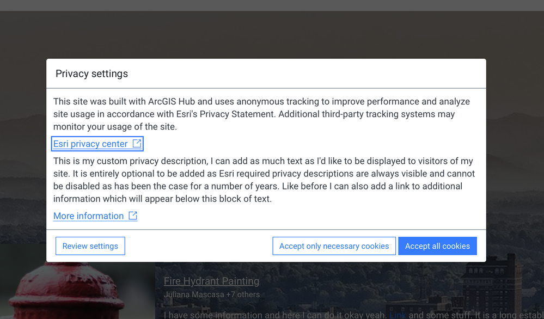Click the blue Link word in the description
Screen dimensions: 544x319
[x=398, y=315]
